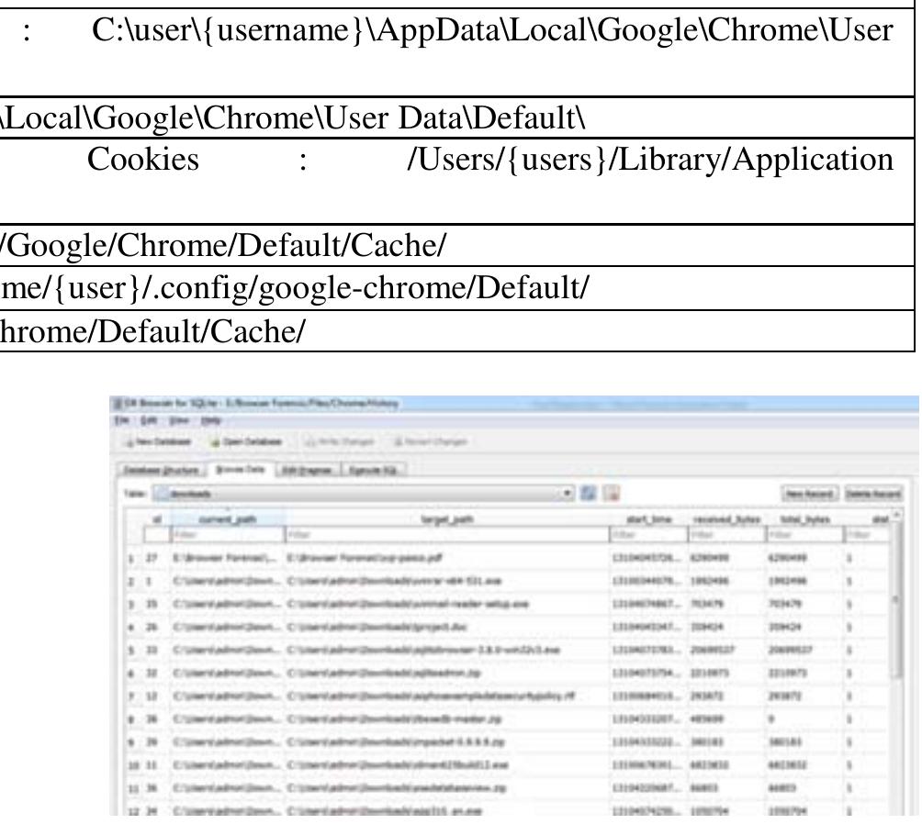The height and width of the screenshot is (824, 922).
Task: Open the Help menu in DB Browser
Action: click(210, 420)
